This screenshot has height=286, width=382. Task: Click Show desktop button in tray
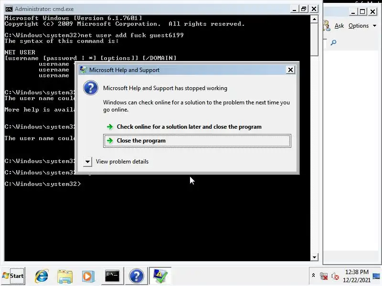click(376, 276)
